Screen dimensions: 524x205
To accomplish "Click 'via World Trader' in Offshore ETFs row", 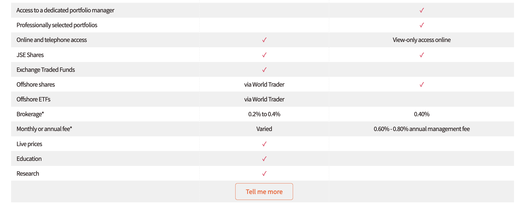I will click(x=264, y=99).
